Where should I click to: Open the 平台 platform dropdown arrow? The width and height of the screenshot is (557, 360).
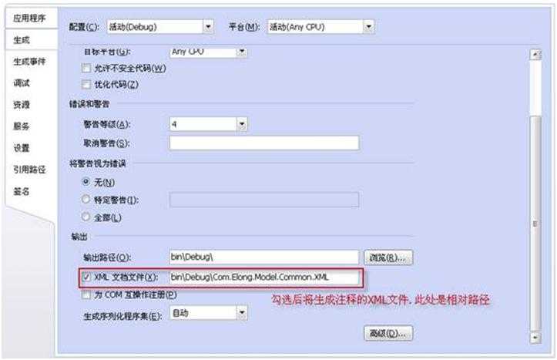coord(368,27)
